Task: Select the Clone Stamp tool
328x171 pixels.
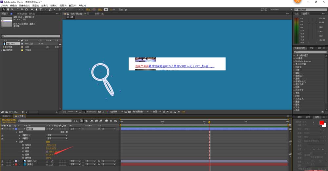Action: tap(50, 9)
